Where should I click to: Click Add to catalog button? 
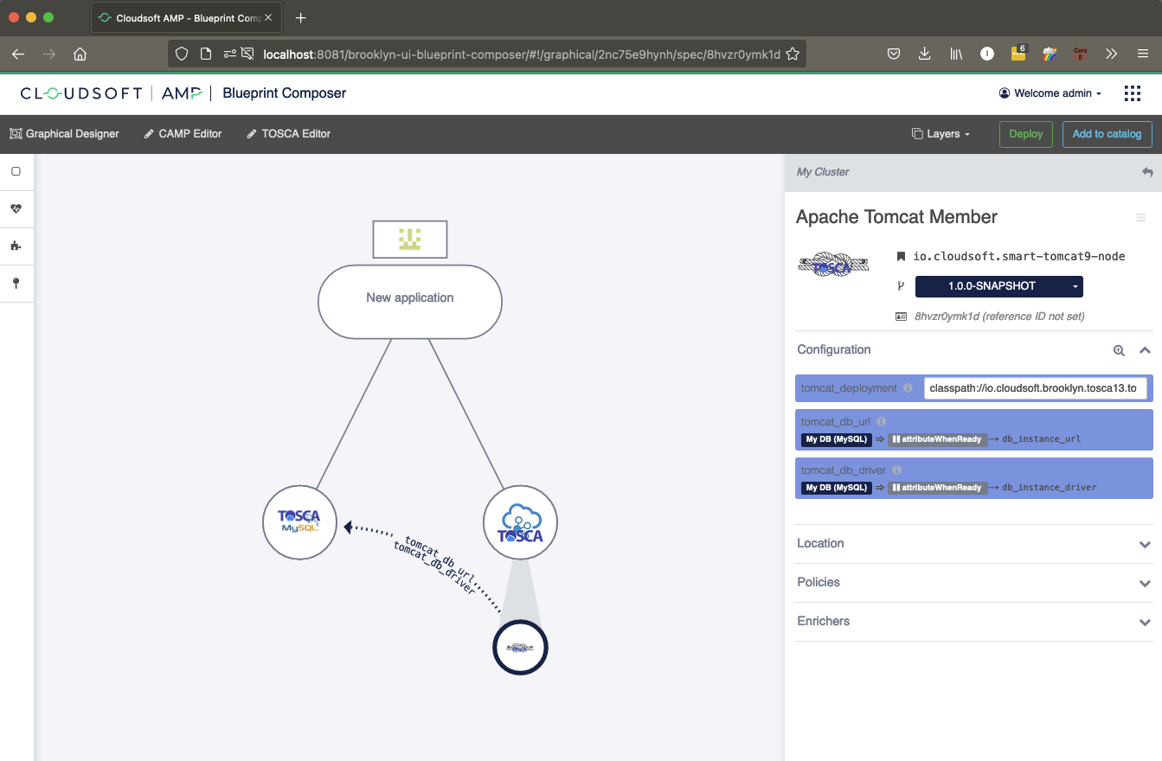(1107, 134)
